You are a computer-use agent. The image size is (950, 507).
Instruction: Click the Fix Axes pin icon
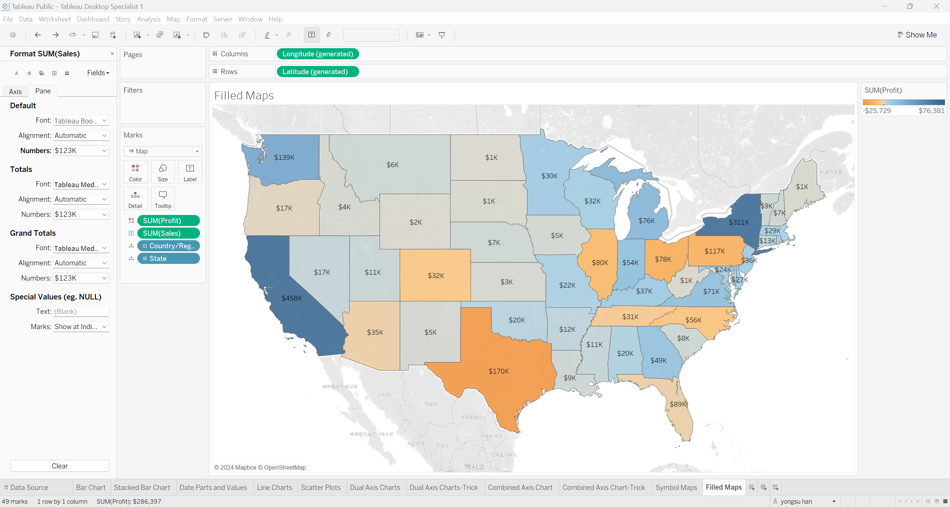328,35
